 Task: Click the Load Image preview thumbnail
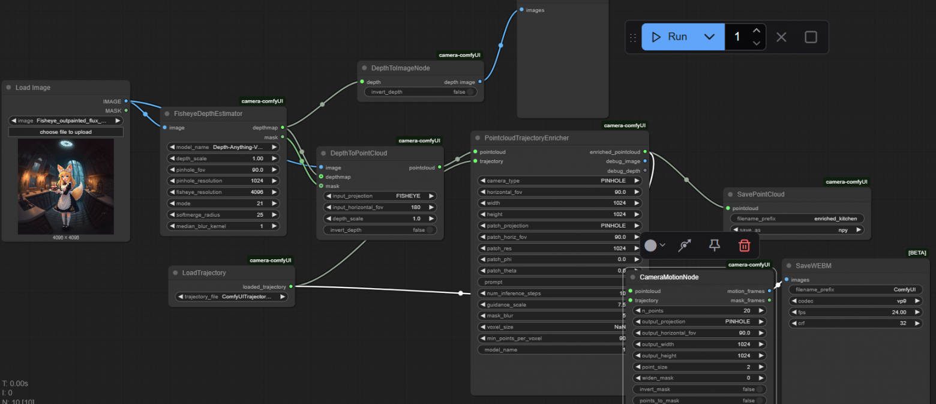(x=66, y=186)
